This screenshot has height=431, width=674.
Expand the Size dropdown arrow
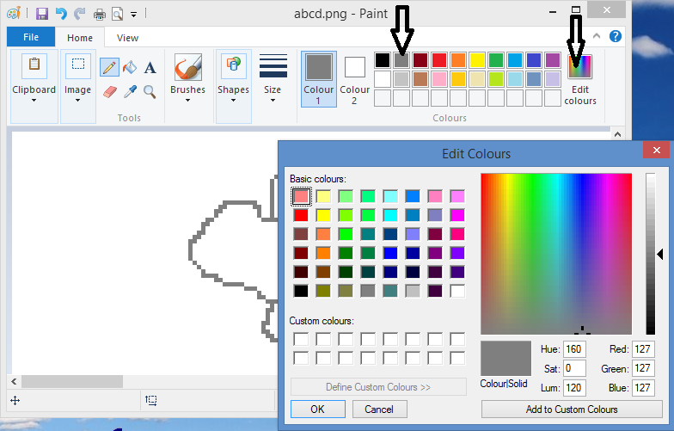[273, 101]
